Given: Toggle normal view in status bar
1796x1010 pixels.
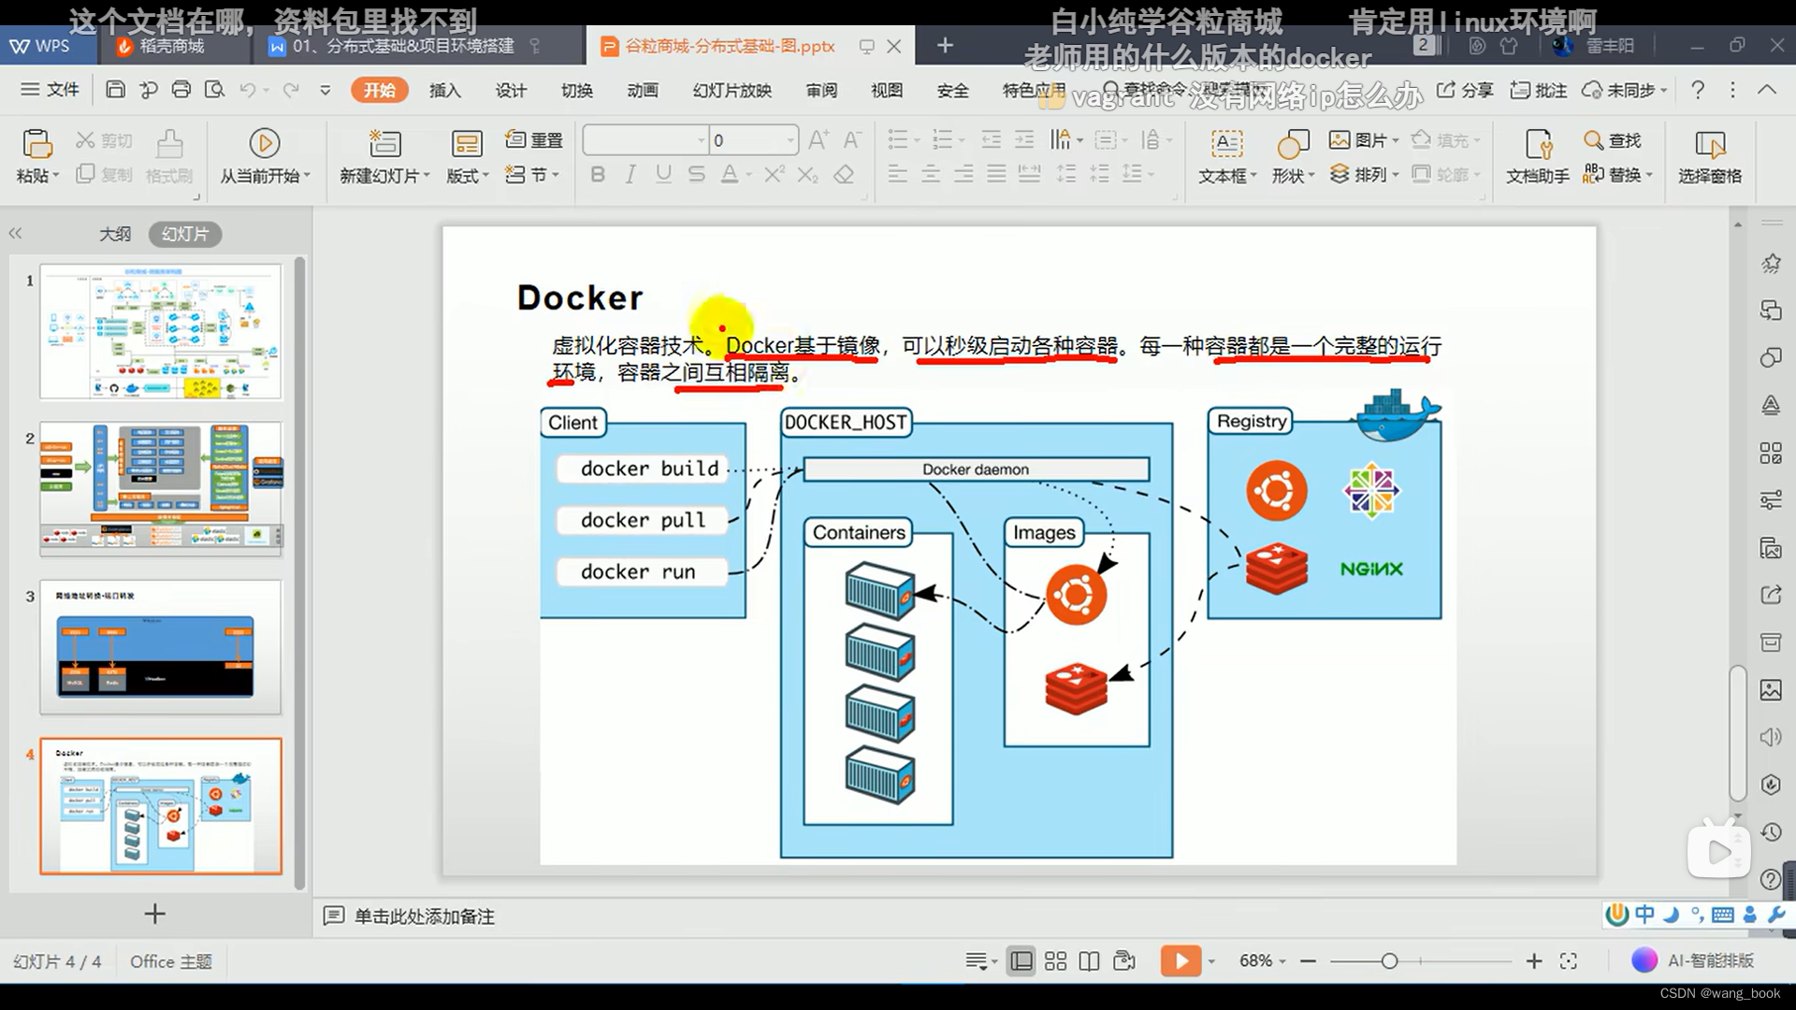Looking at the screenshot, I should click(1021, 960).
